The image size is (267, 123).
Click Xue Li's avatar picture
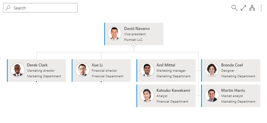(82, 70)
